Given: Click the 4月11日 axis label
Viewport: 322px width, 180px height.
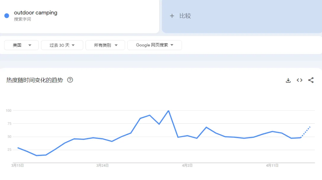Looking at the screenshot, I should 272,165.
